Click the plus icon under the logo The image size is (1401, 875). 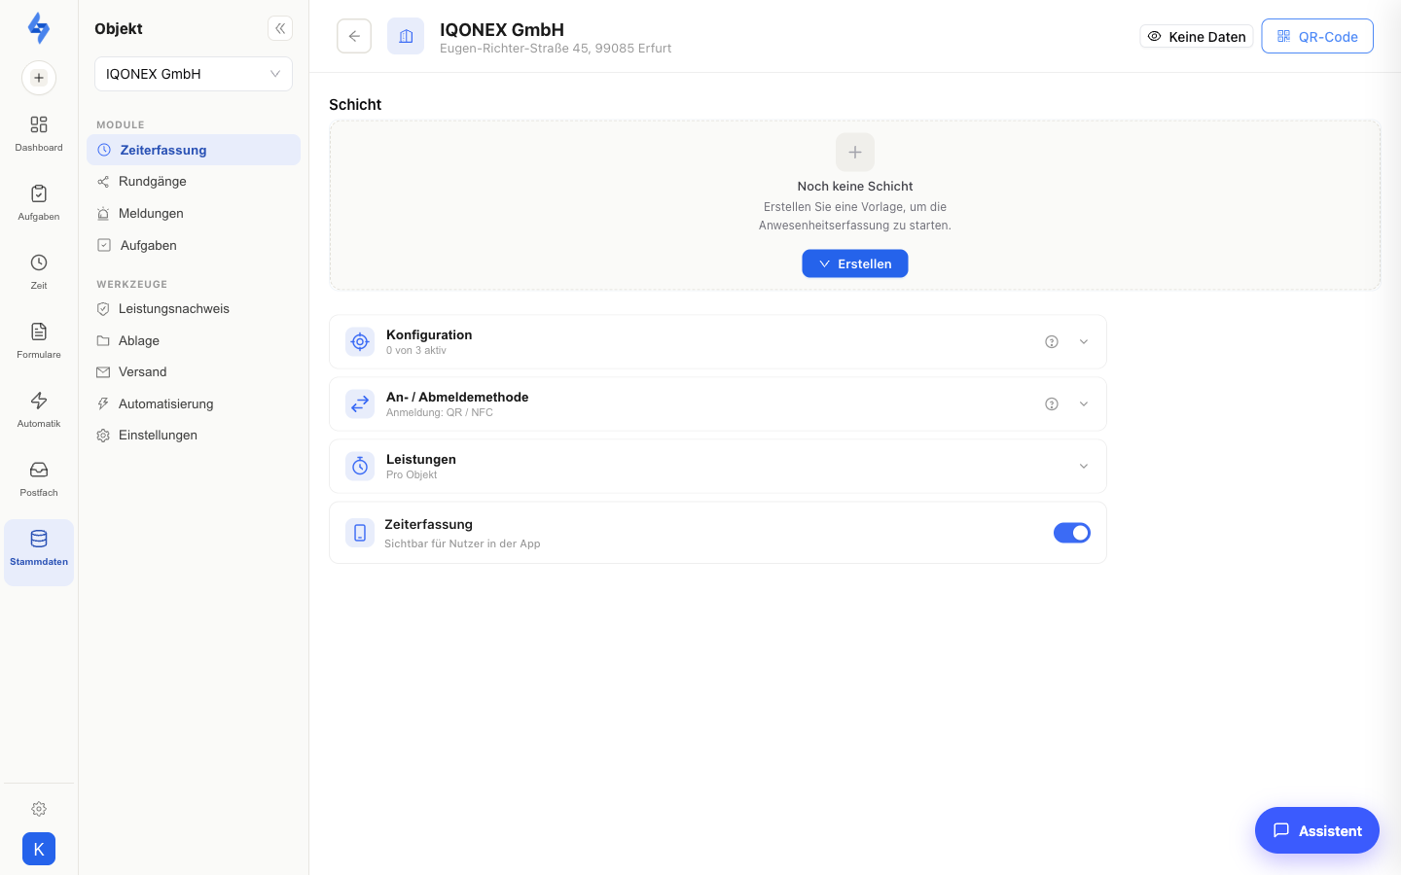point(39,78)
